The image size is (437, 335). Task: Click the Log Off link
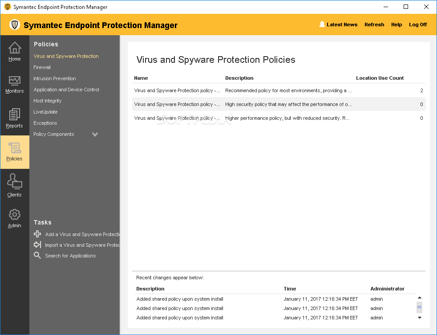point(418,25)
